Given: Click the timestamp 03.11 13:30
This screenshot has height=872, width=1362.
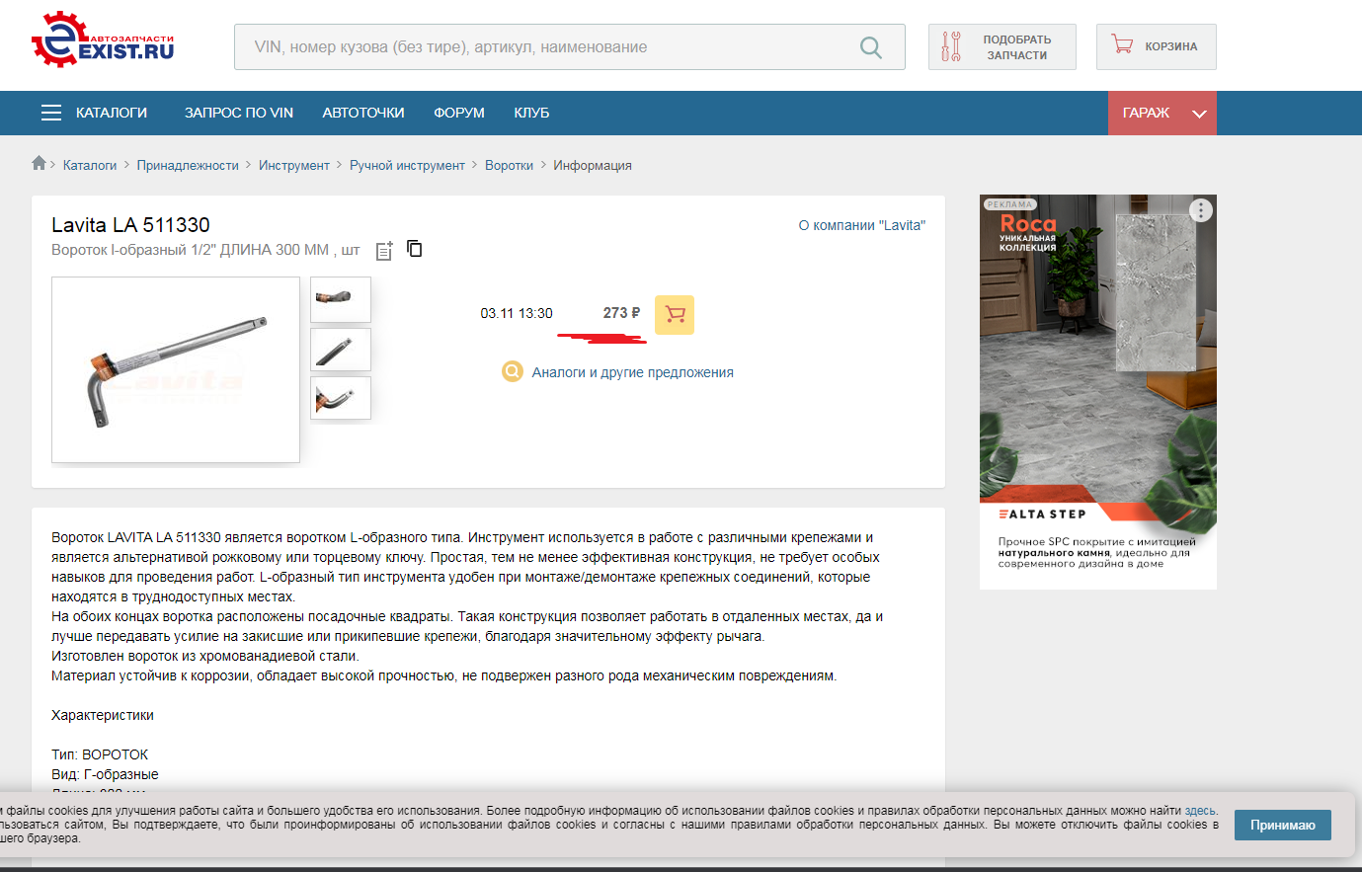Looking at the screenshot, I should [x=517, y=313].
